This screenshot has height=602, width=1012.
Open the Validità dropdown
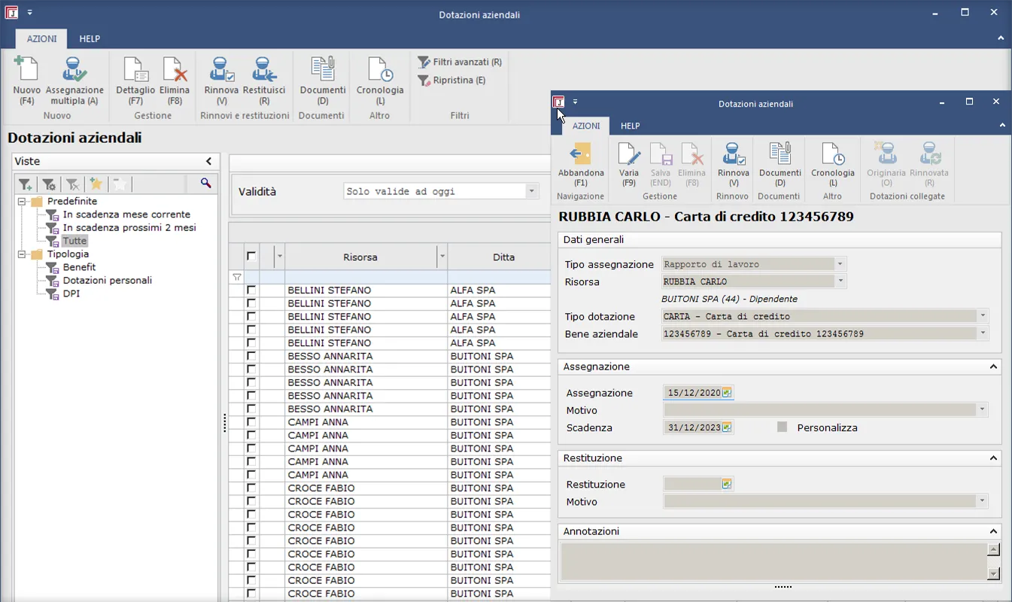coord(532,192)
